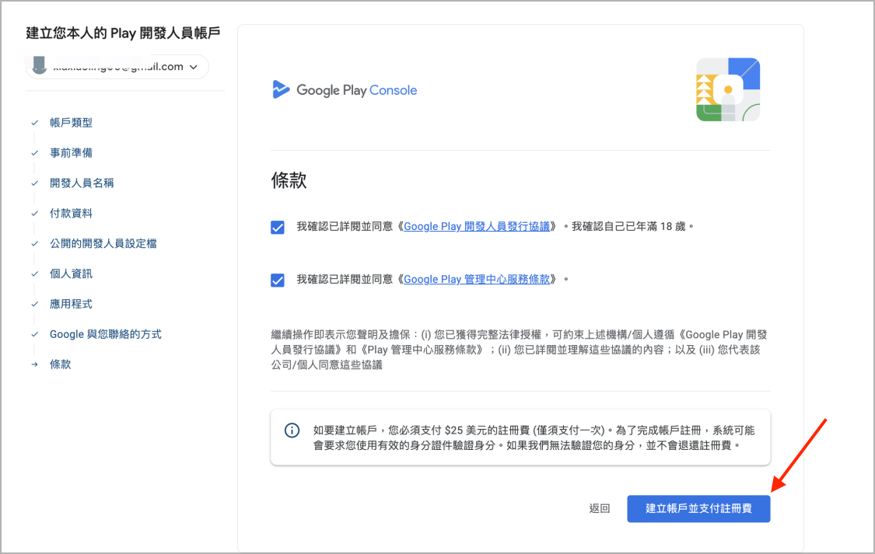875x554 pixels.
Task: Select the current 條款 step in sidebar
Action: tap(60, 364)
